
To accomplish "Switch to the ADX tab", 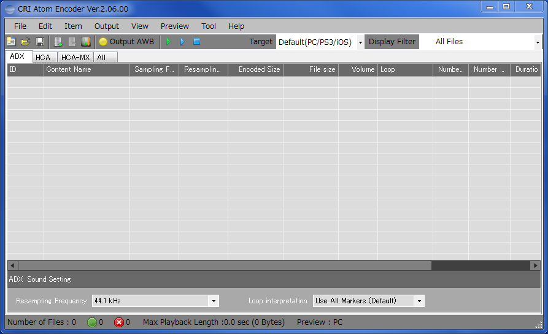I will [19, 56].
